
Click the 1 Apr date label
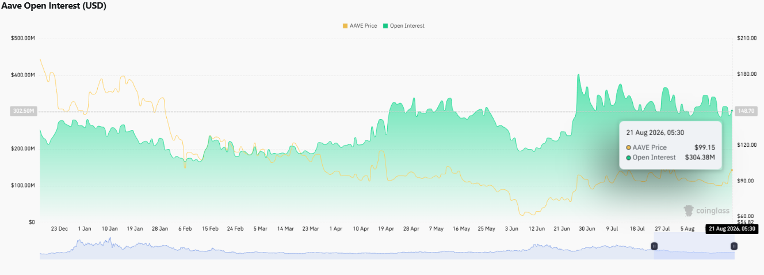tap(335, 228)
